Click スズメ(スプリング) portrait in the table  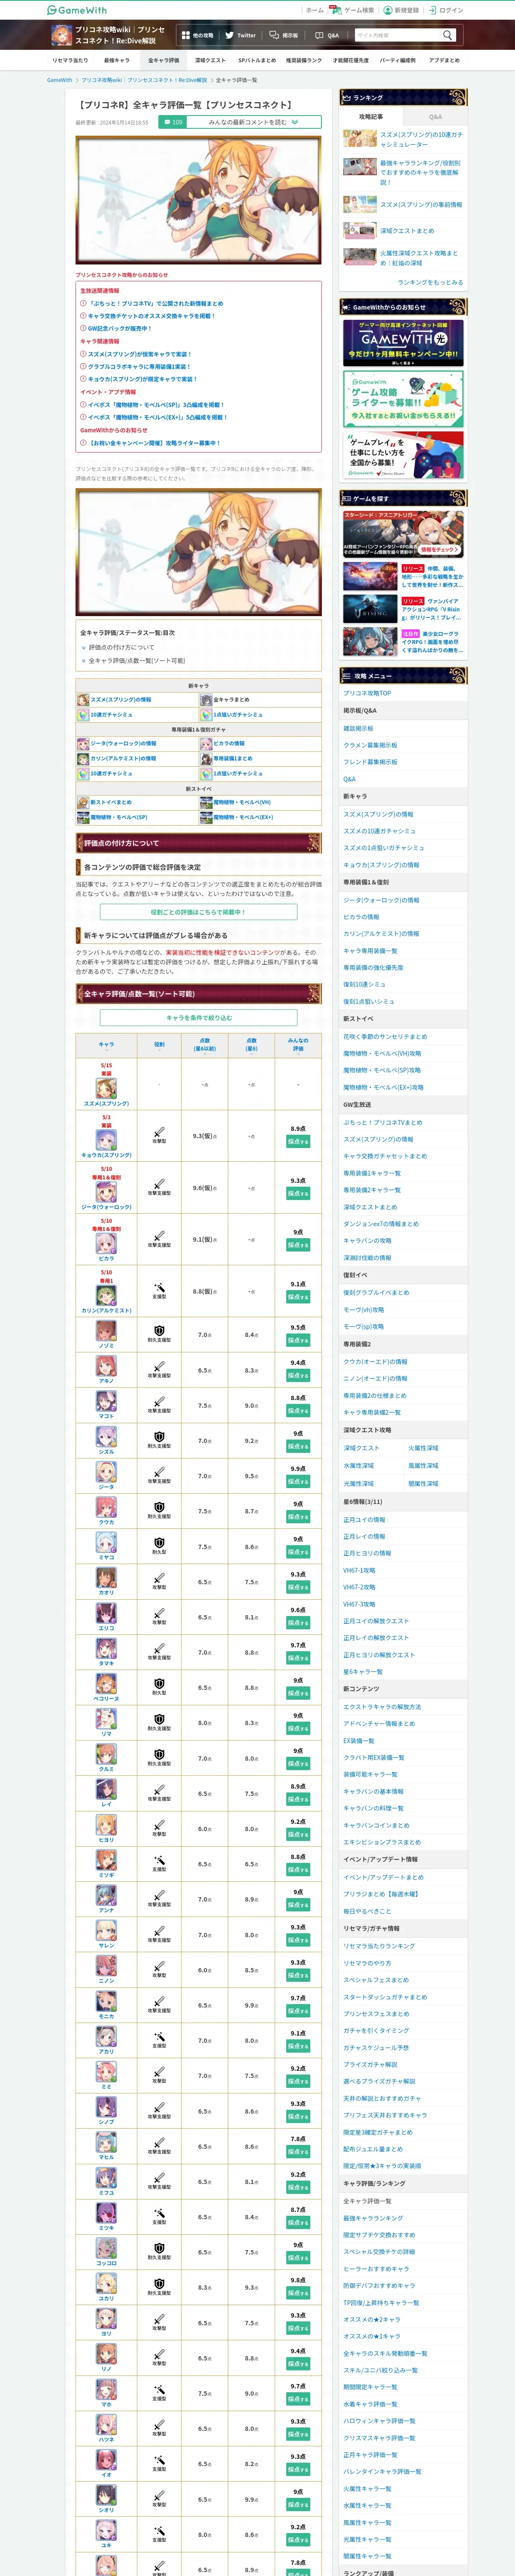106,1088
